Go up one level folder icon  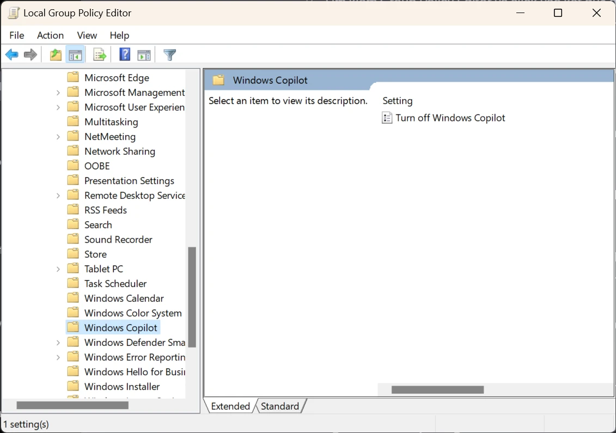coord(56,54)
